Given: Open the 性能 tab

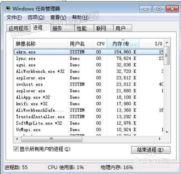Looking at the screenshot, I should pos(84,28).
